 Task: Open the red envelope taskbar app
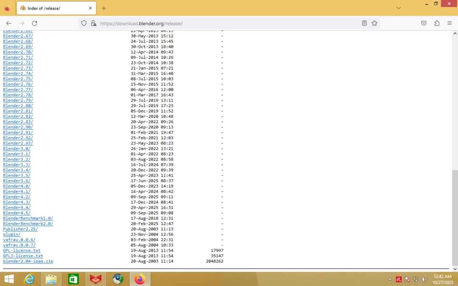point(96,279)
